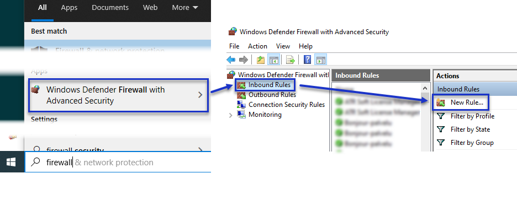
Task: Click the Windows Start button
Action: 12,162
